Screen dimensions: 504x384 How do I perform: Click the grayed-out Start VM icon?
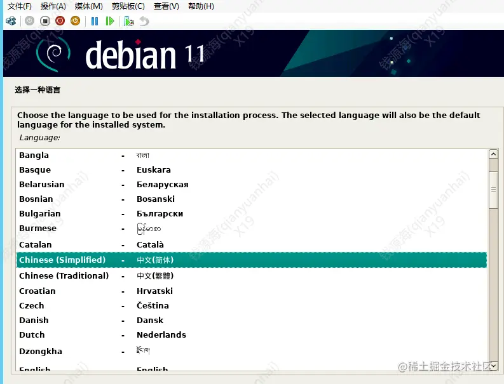coord(29,21)
